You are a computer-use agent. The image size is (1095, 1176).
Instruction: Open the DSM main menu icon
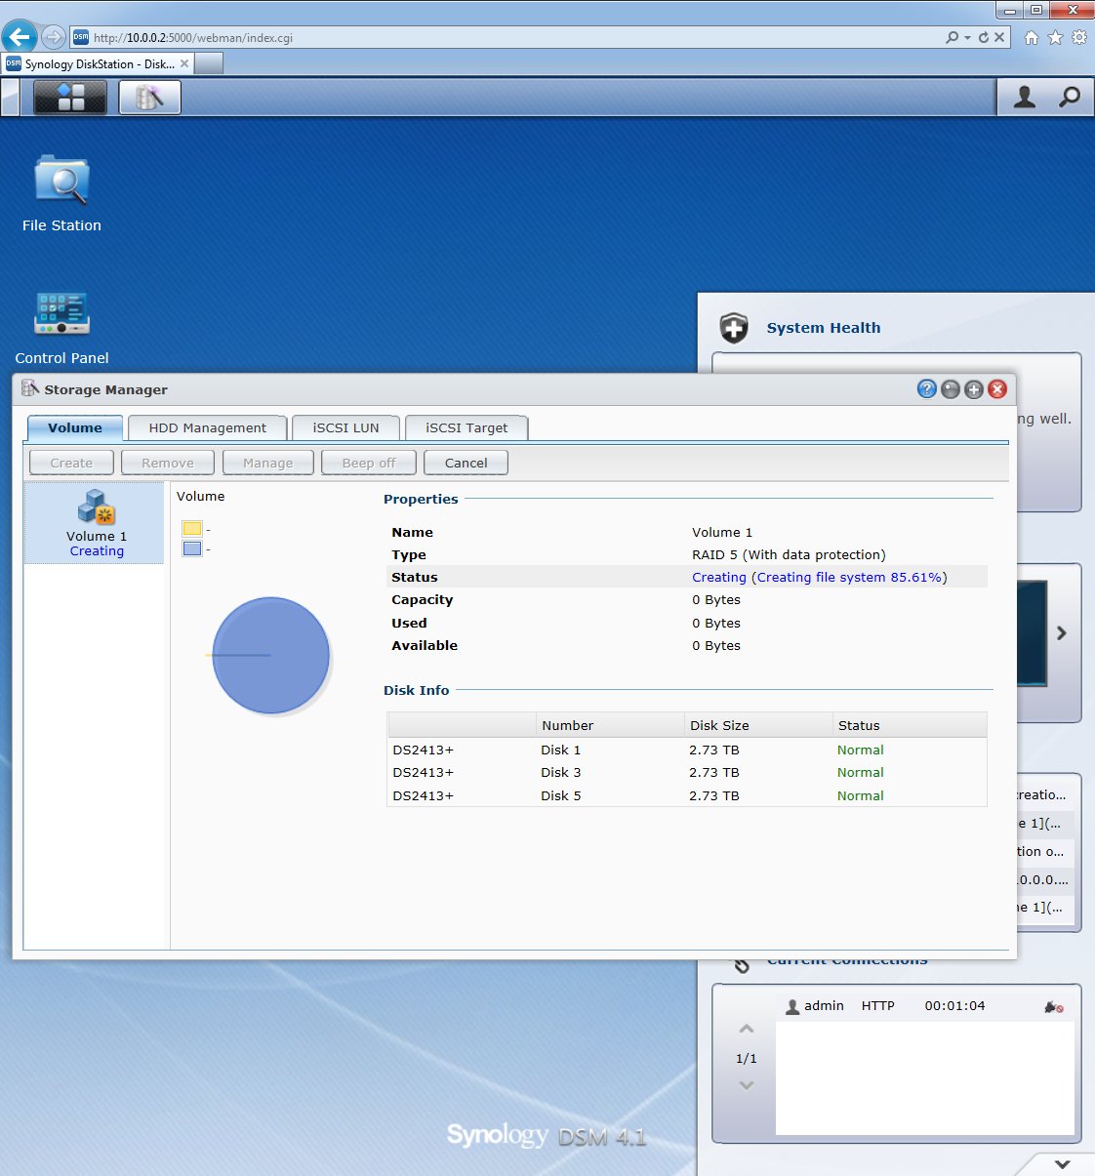click(x=70, y=98)
